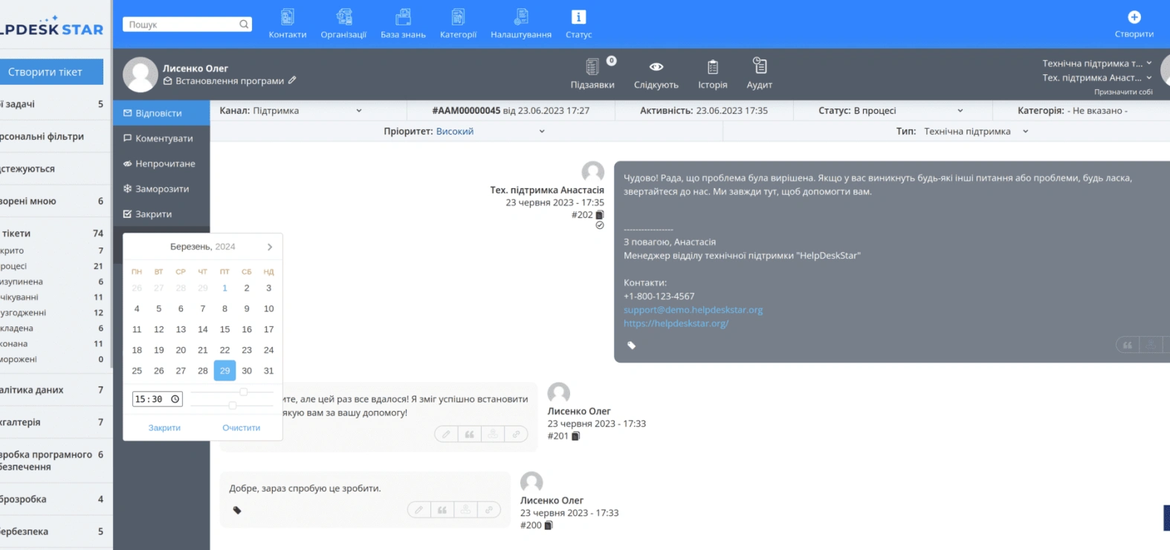The width and height of the screenshot is (1170, 550).
Task: Select the Коментувати tab
Action: 161,138
